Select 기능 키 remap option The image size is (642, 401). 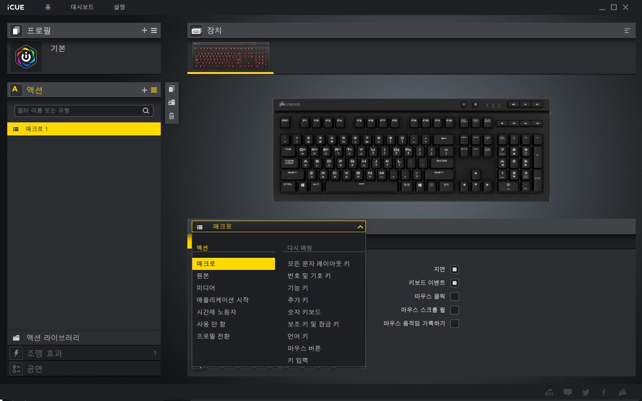click(298, 288)
